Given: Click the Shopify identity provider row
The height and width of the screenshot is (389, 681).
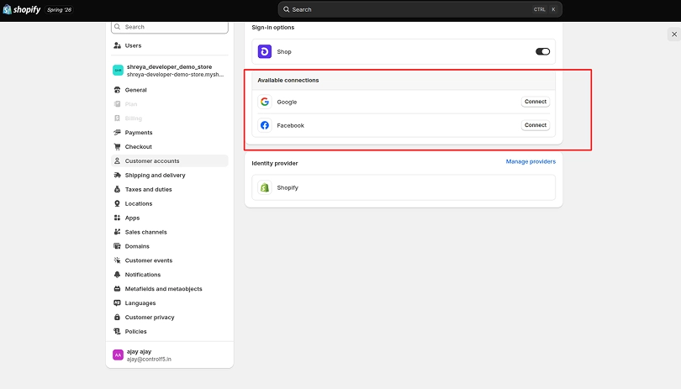Looking at the screenshot, I should (x=404, y=187).
